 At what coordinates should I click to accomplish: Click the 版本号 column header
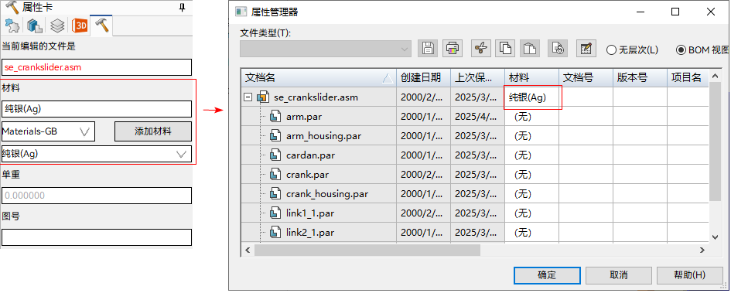click(x=640, y=78)
